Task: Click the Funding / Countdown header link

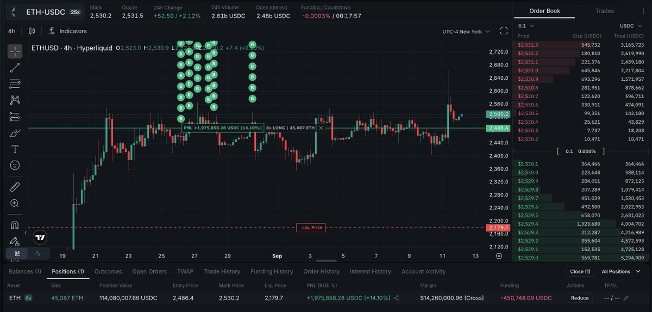Action: click(x=325, y=8)
